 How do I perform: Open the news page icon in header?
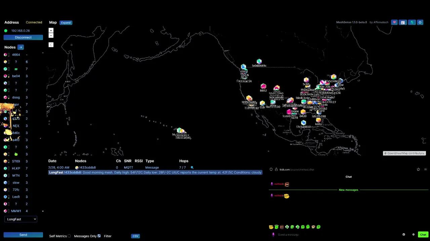(403, 22)
